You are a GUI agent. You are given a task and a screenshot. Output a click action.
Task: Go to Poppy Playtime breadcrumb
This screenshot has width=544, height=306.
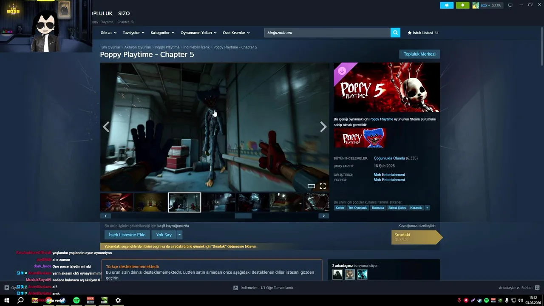(167, 47)
